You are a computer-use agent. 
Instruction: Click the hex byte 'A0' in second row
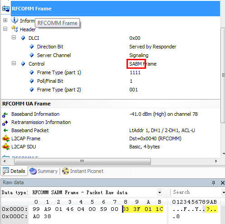[x=36, y=216]
